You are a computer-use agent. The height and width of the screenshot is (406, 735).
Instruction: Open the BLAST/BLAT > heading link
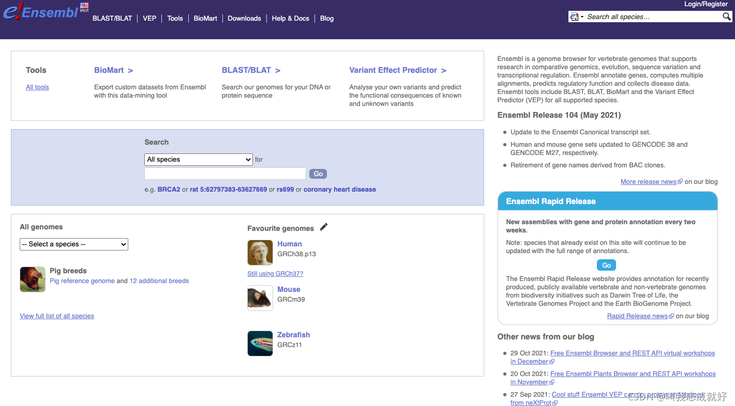pos(251,70)
